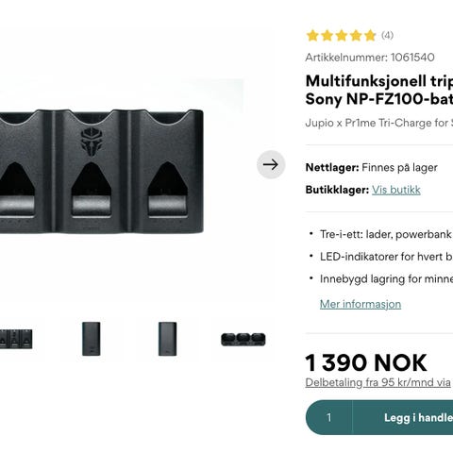Click the 1 390 NOK price

[366, 362]
